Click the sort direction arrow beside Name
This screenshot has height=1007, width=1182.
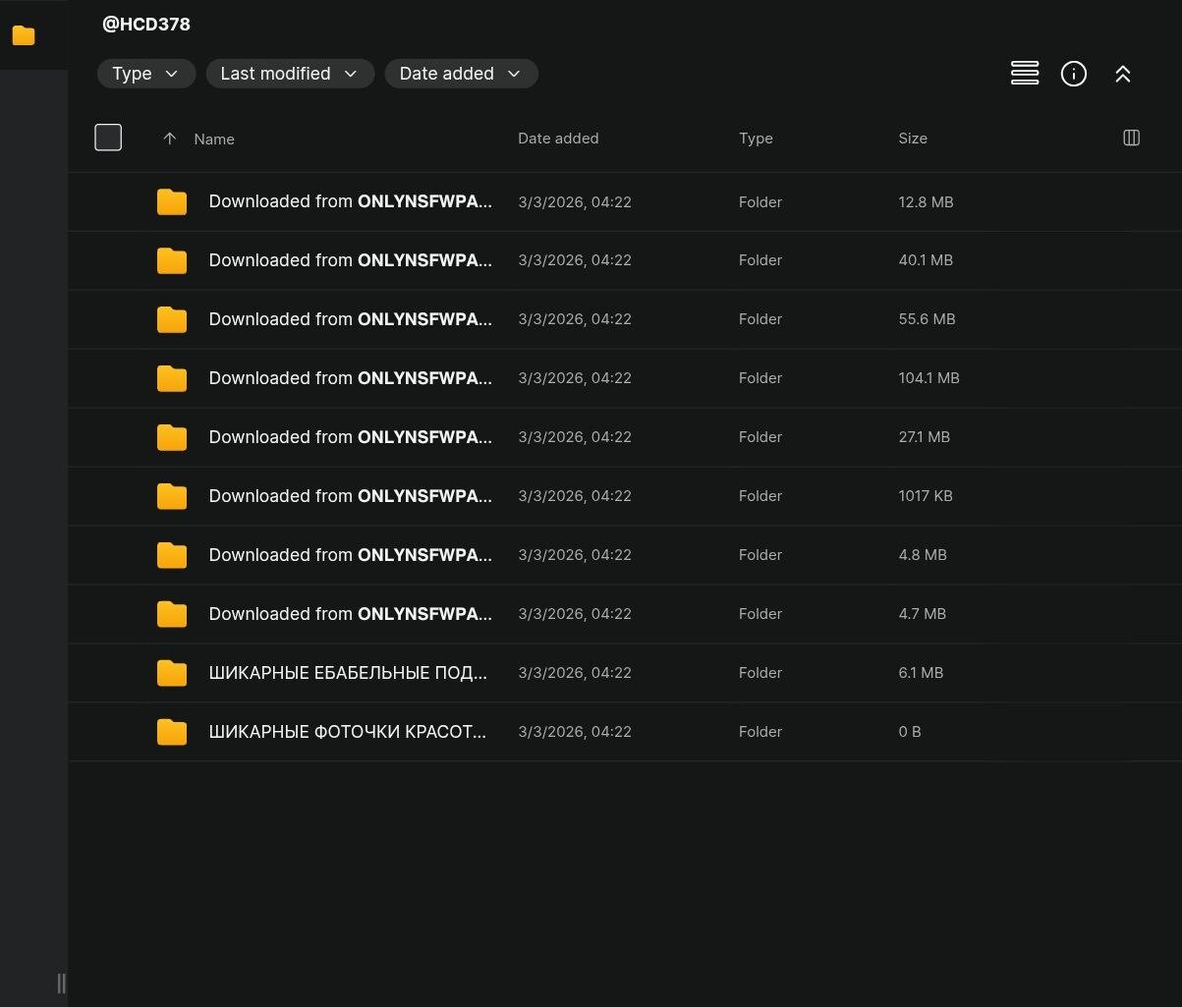(169, 139)
